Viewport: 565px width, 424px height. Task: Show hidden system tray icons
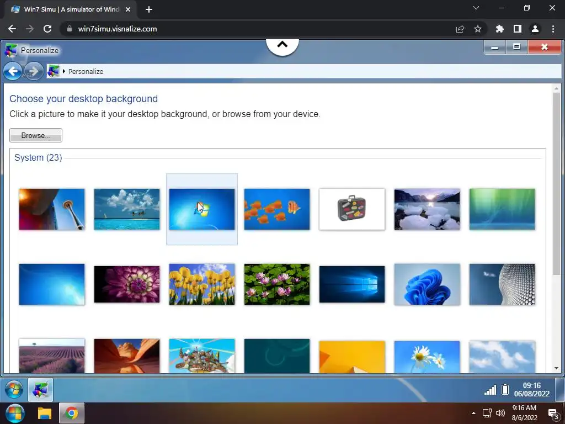[473, 413]
